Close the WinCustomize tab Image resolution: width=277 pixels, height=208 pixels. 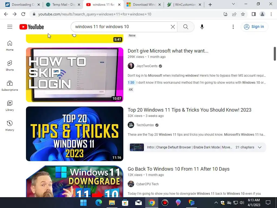(x=200, y=5)
